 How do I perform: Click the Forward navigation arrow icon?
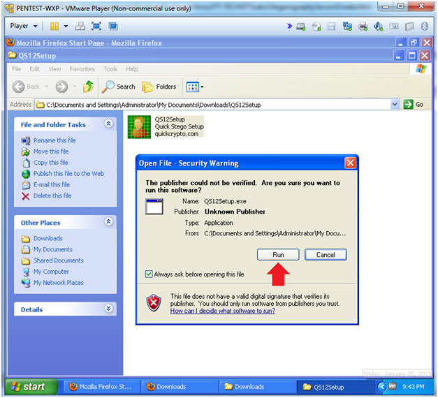coord(61,87)
